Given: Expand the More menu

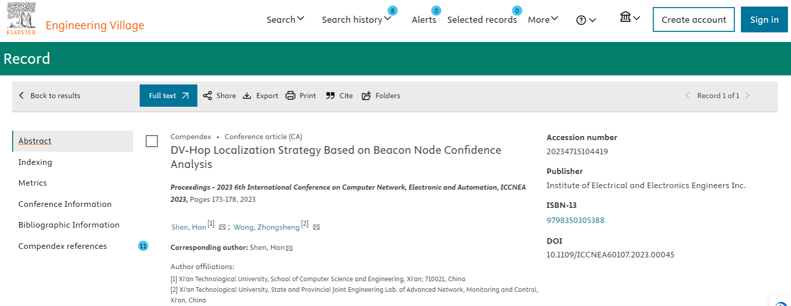Looking at the screenshot, I should tap(543, 20).
